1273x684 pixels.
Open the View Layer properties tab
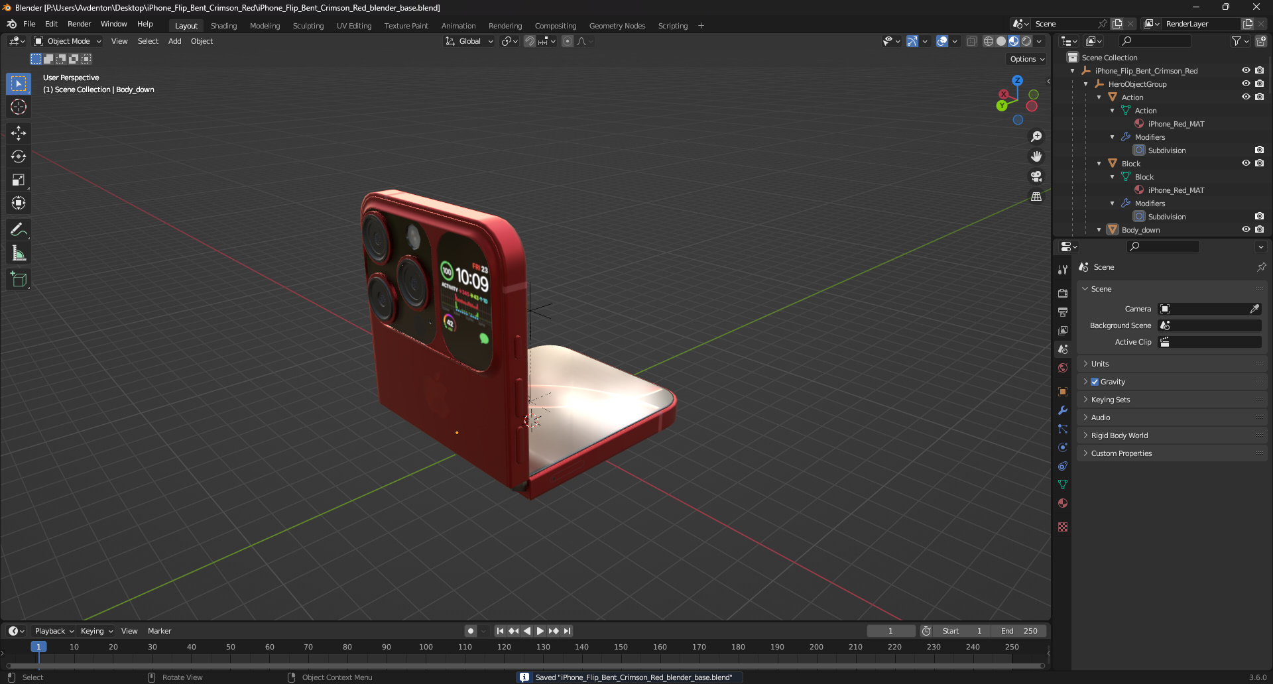pyautogui.click(x=1063, y=330)
